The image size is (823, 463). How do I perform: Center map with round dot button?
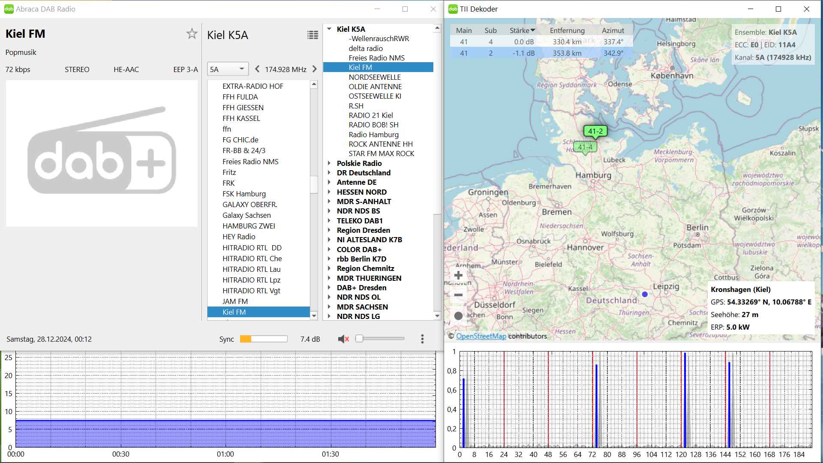click(458, 316)
